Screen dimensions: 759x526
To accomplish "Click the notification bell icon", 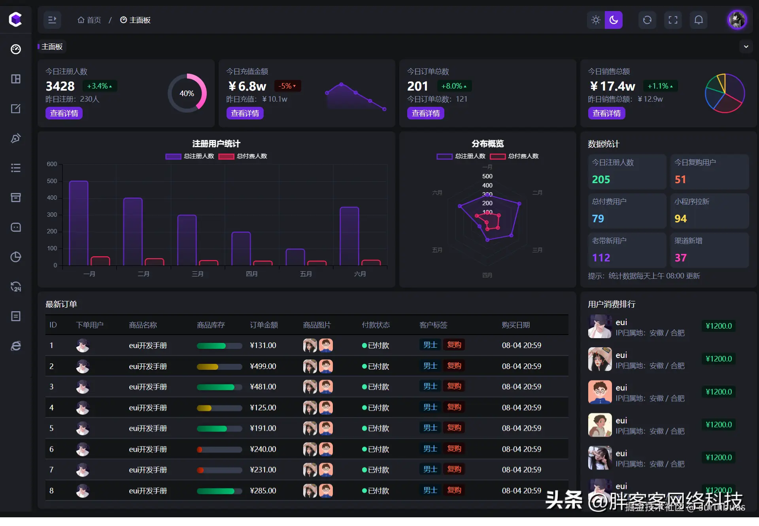I will coord(699,20).
